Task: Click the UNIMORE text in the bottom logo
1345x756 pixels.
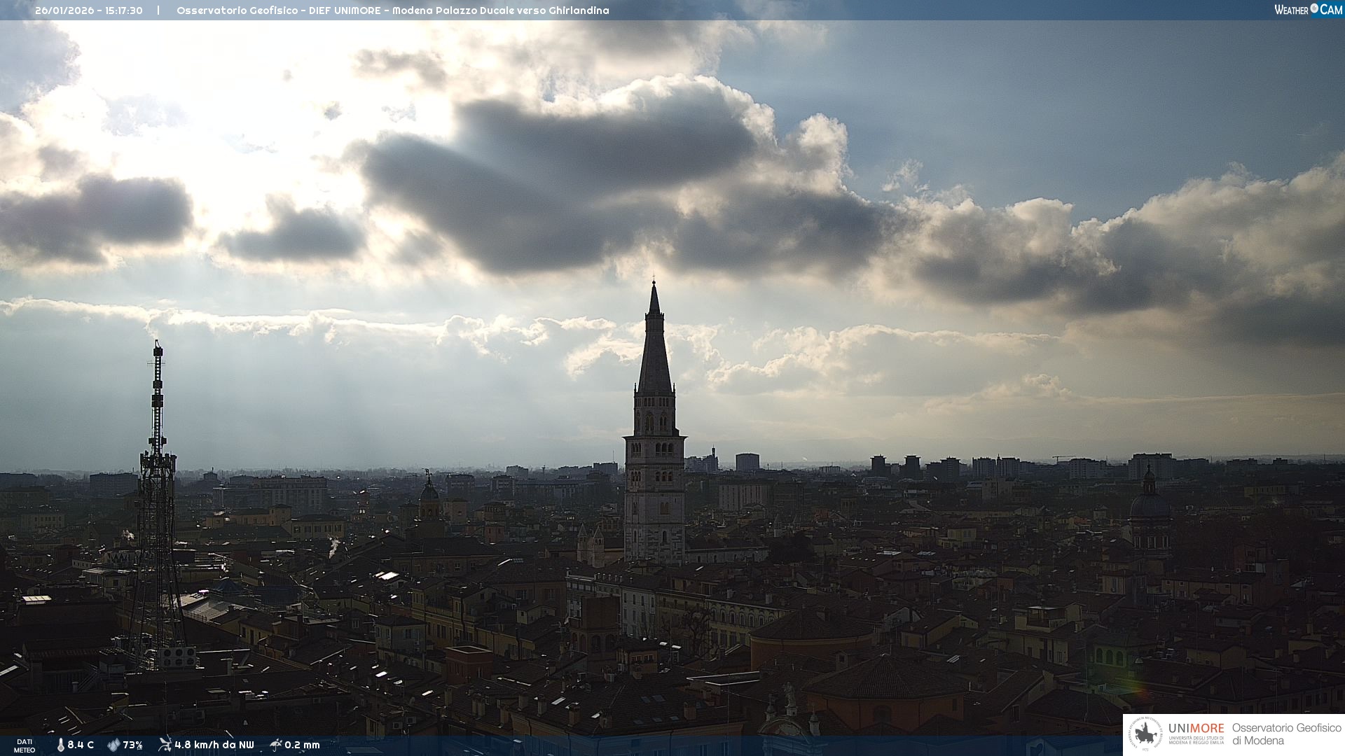Action: tap(1196, 729)
